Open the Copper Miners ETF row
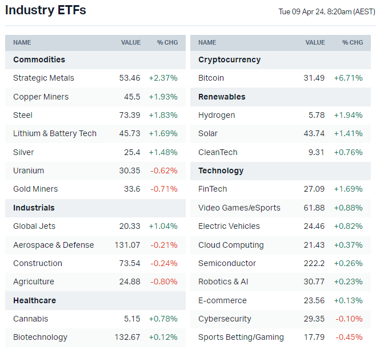This screenshot has height=349, width=380. coord(41,97)
